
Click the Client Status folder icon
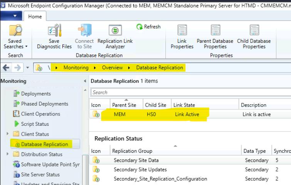coord(16,134)
